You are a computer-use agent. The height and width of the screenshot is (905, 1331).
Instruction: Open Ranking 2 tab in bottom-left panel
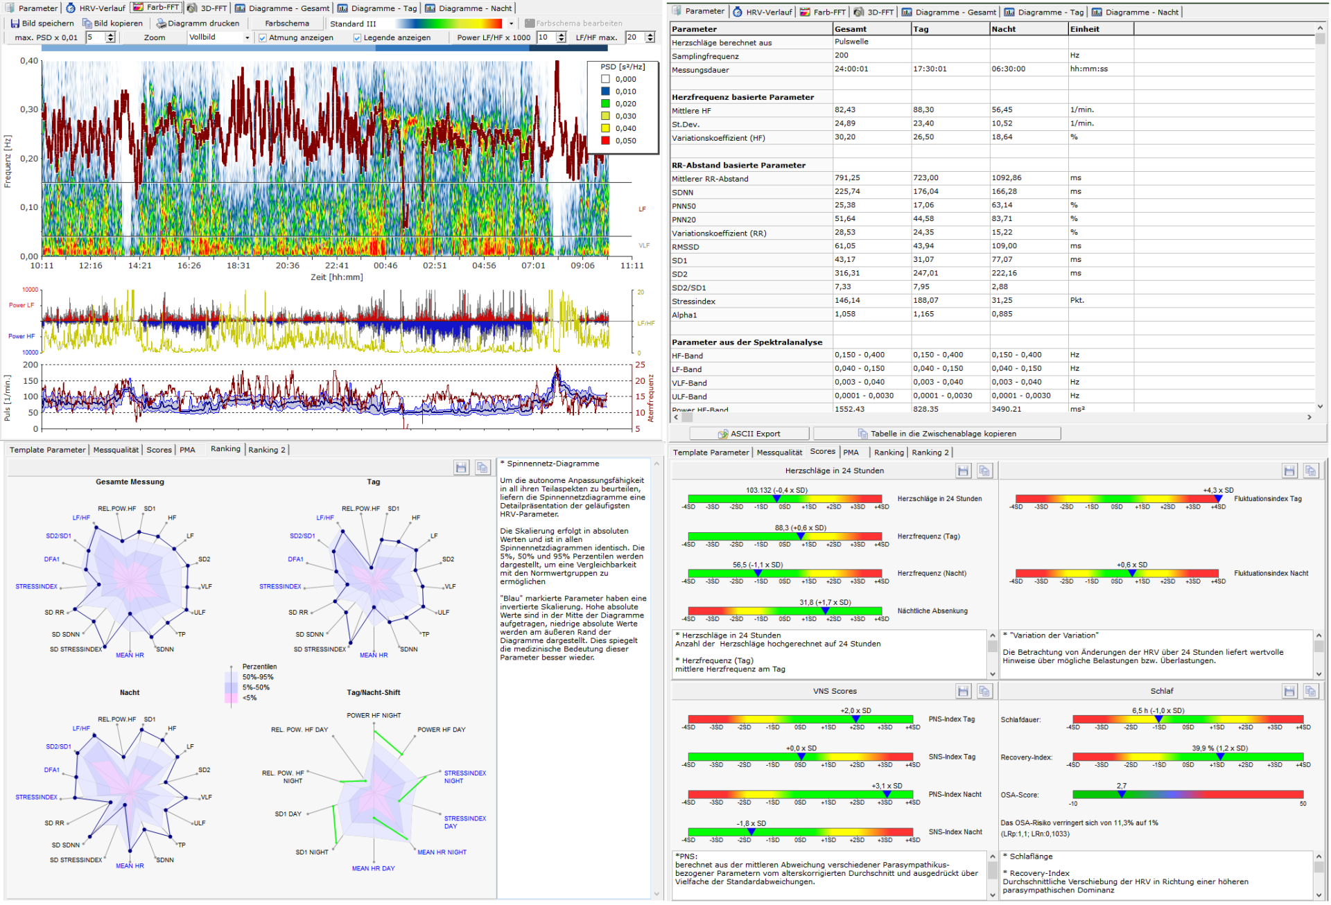pos(267,450)
